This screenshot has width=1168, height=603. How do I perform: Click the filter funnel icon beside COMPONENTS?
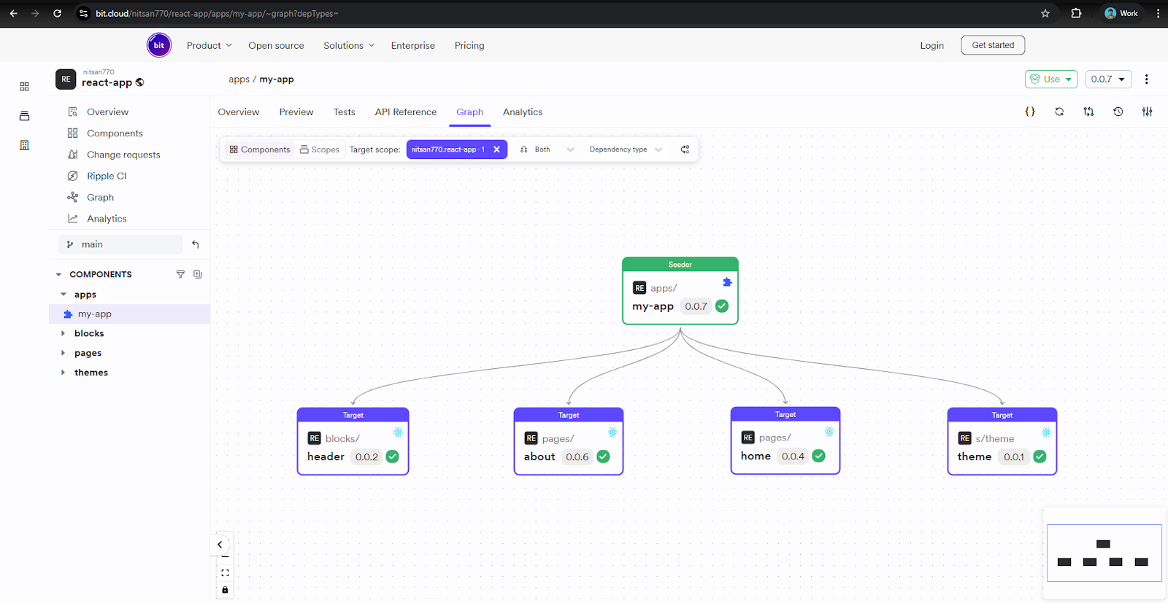tap(180, 274)
